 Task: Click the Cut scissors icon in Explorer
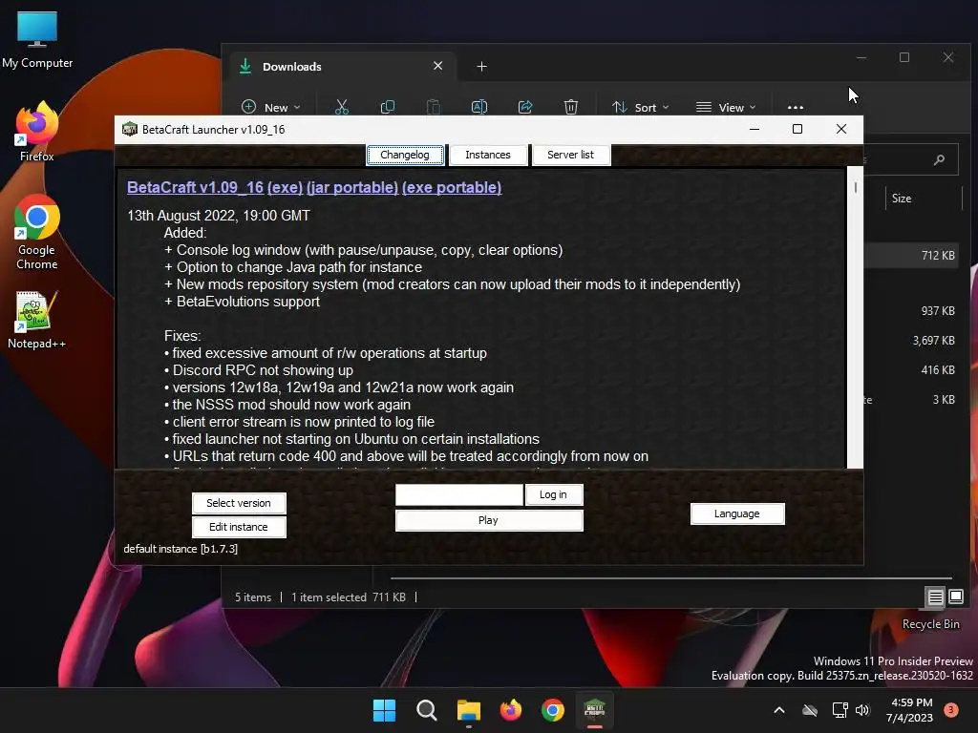pos(341,107)
